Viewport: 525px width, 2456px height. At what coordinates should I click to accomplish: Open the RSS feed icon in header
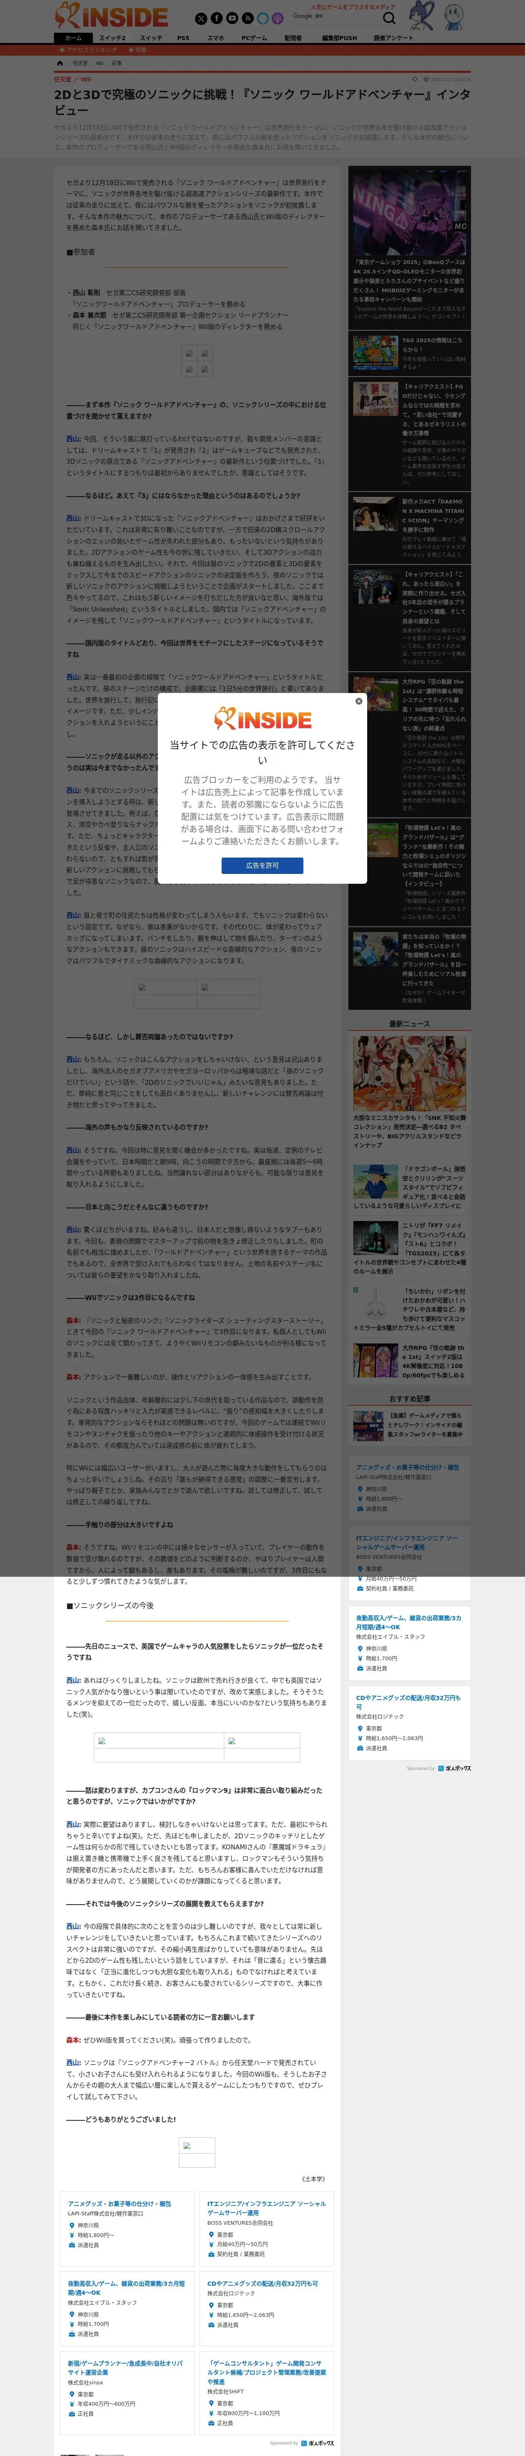[x=247, y=18]
